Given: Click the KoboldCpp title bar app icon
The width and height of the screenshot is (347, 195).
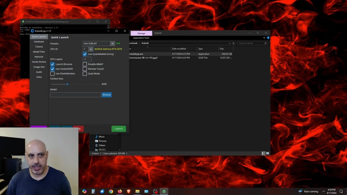Looking at the screenshot, I should coord(33,31).
